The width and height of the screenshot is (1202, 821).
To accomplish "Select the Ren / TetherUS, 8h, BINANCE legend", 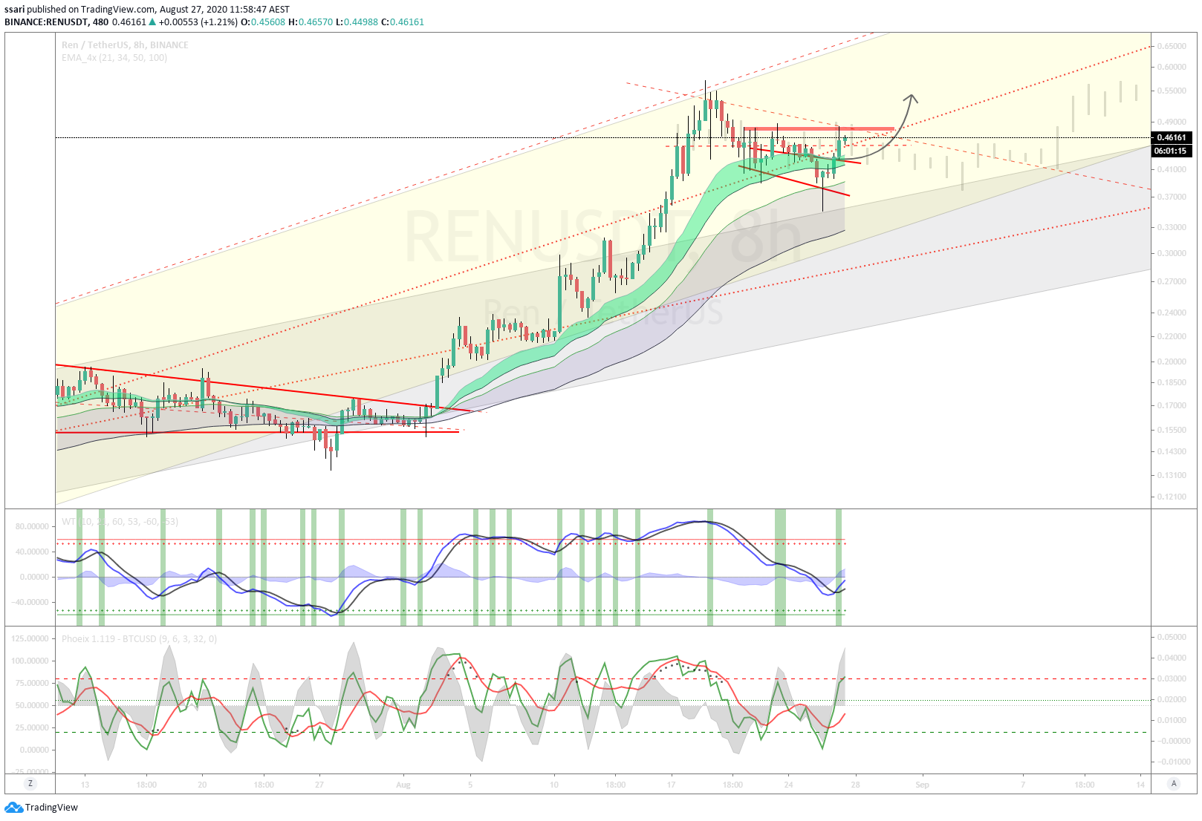I will (x=125, y=45).
